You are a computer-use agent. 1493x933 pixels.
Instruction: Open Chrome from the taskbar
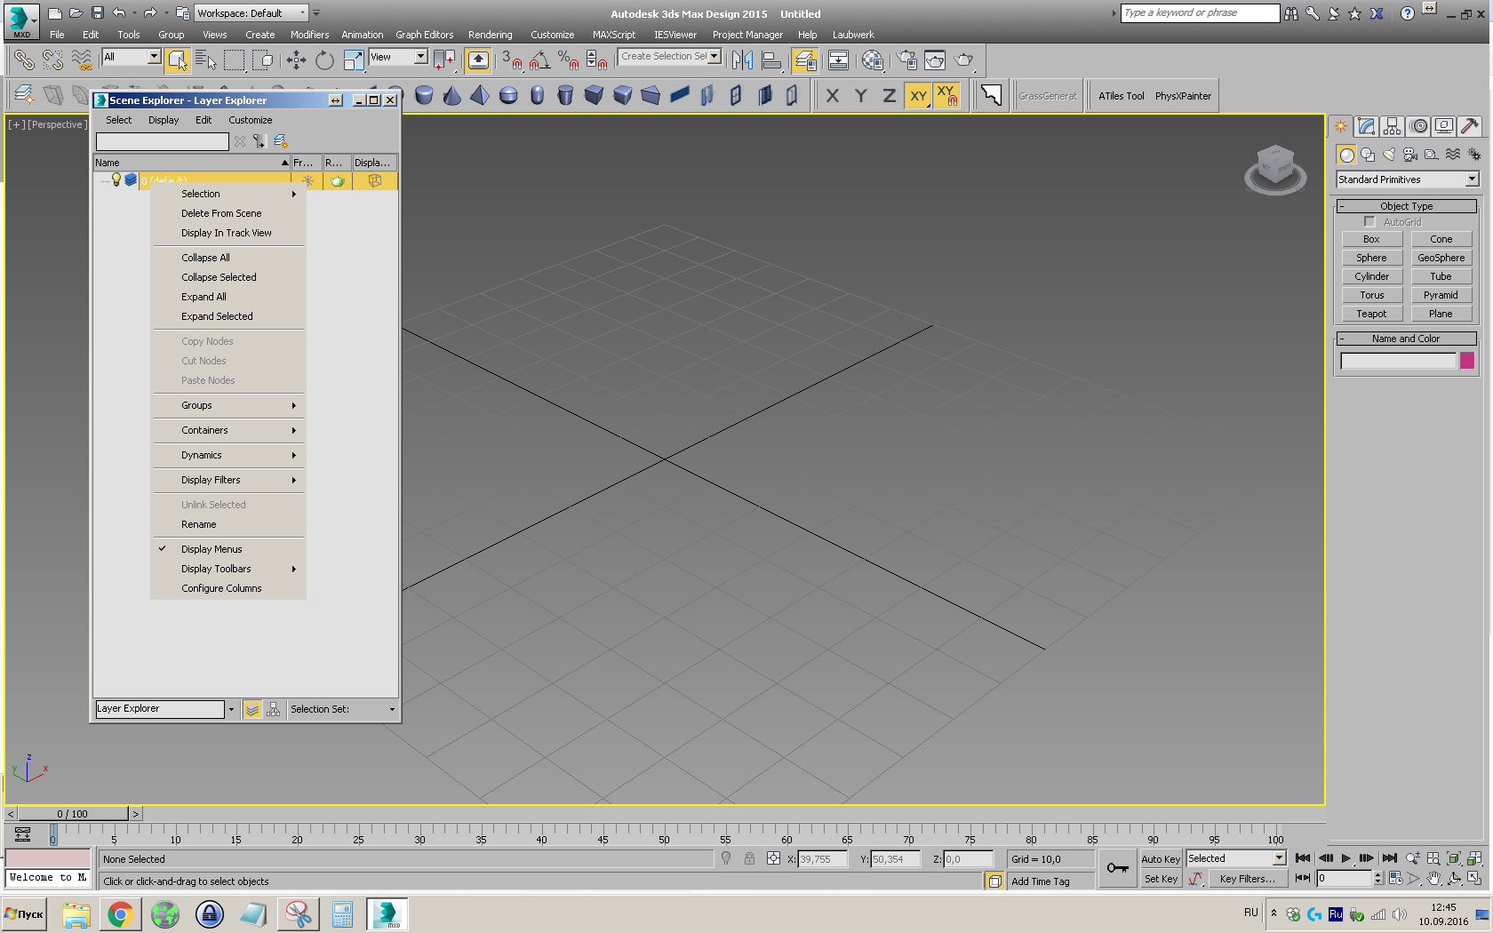pos(120,913)
